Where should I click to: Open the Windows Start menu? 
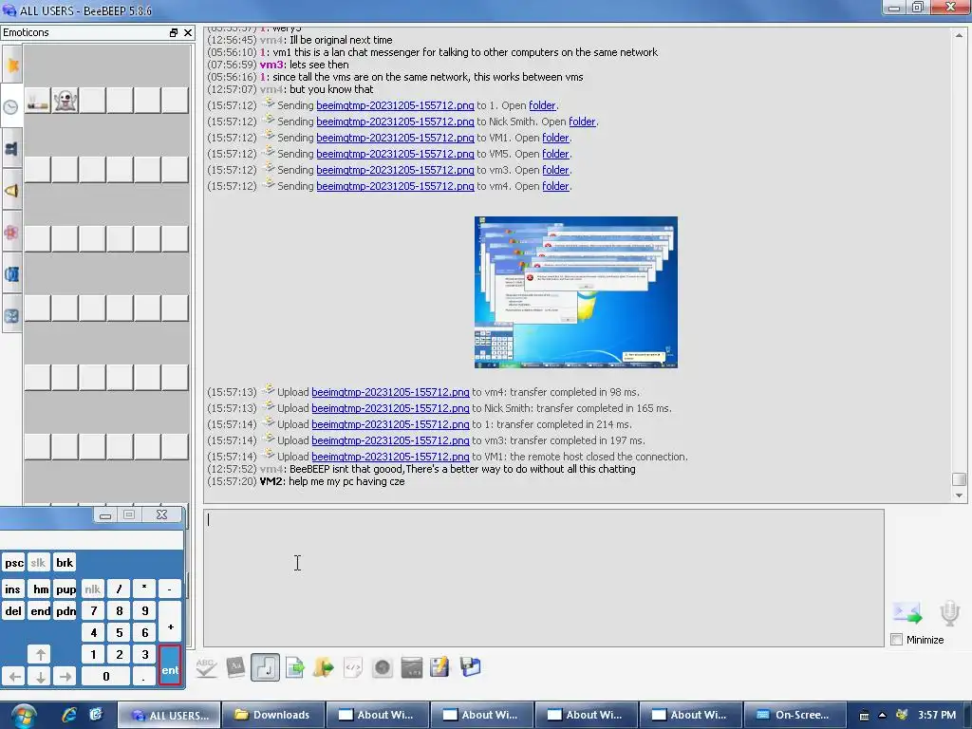[23, 716]
